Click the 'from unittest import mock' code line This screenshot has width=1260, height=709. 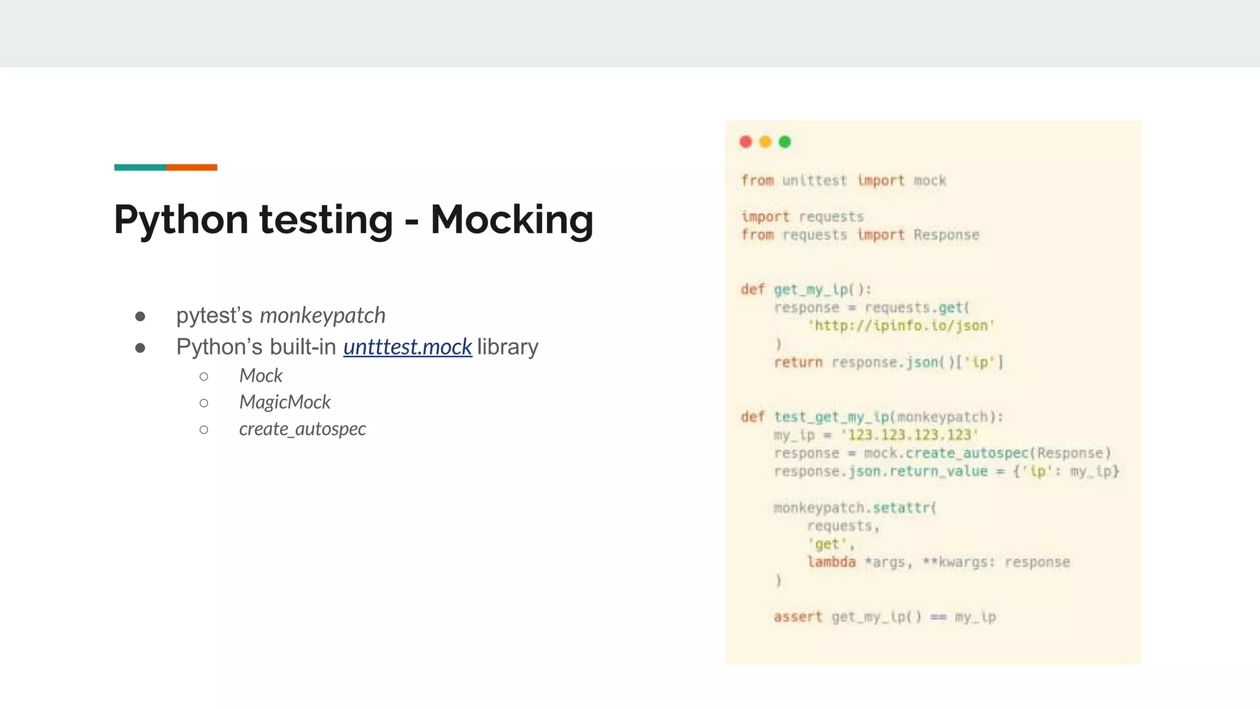[843, 180]
